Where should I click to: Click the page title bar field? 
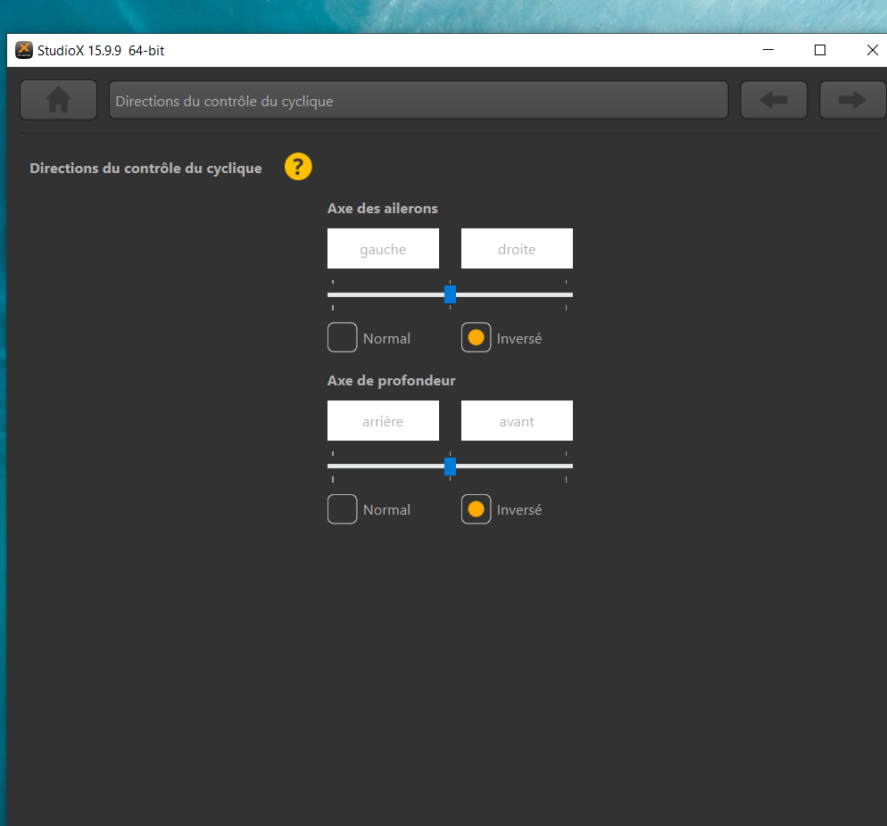coord(419,100)
